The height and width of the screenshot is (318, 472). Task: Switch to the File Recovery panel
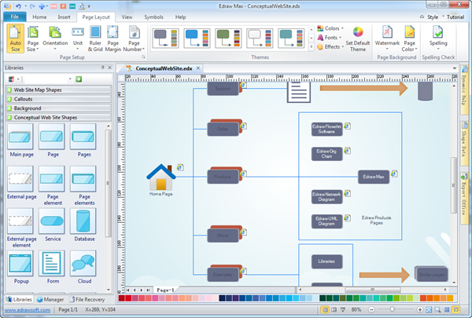tap(88, 299)
